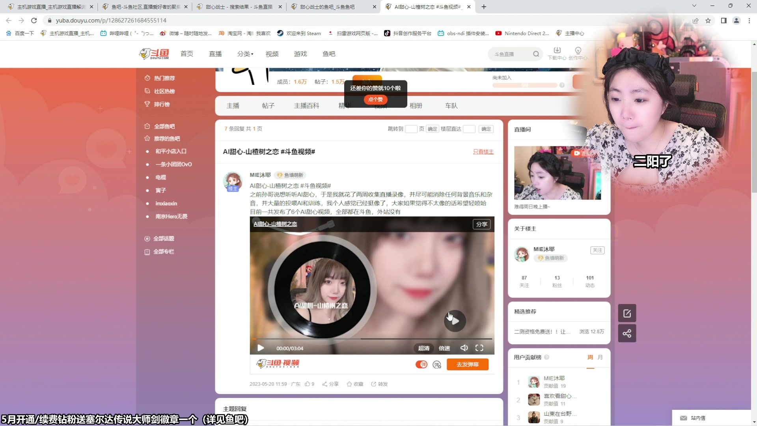Like the post via thumbs-up icon

coord(308,384)
